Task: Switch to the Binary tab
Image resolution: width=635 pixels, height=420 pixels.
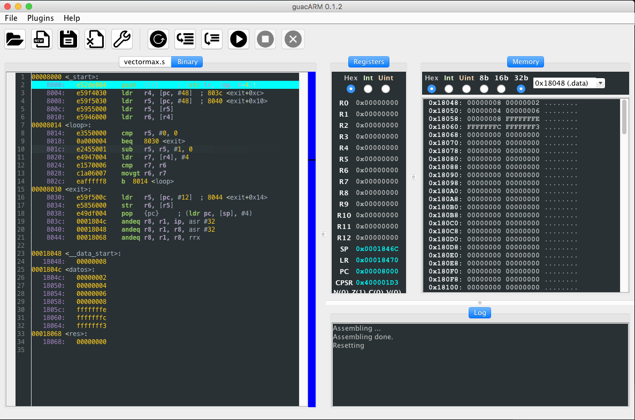Action: pos(187,62)
